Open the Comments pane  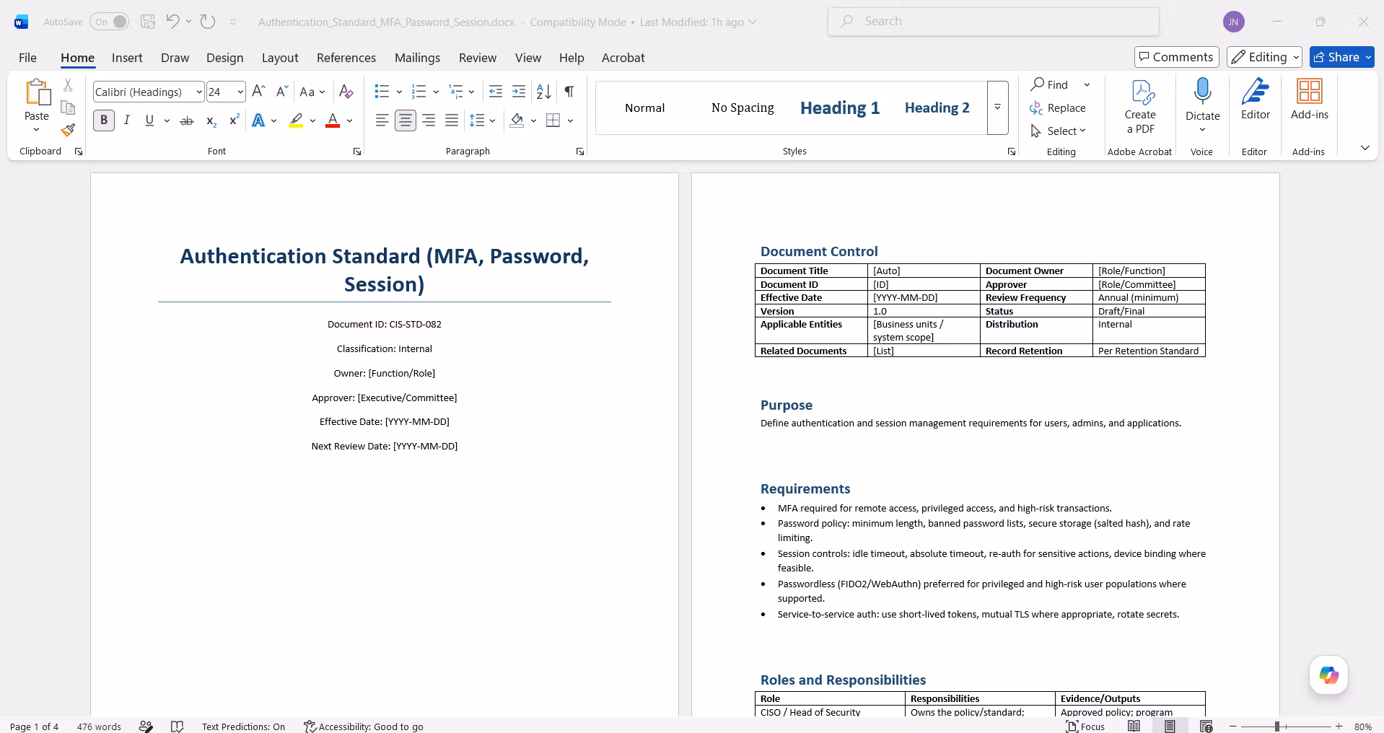coord(1177,57)
